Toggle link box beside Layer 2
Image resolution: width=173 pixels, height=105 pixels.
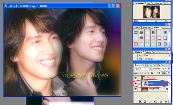tap(140, 78)
